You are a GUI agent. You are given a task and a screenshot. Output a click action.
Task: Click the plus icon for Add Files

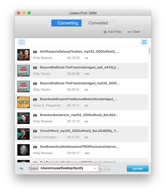click(x=105, y=32)
